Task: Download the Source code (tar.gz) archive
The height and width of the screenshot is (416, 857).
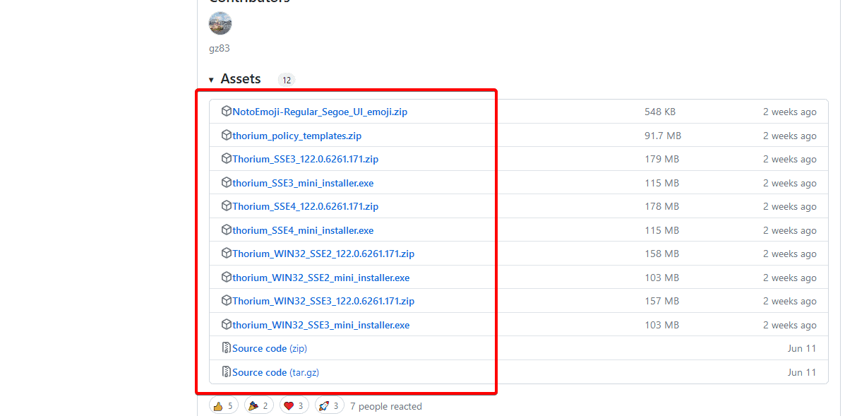Action: coord(276,372)
